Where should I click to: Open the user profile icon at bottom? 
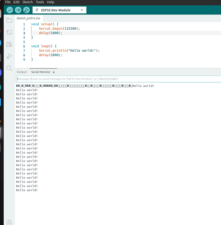point(9,222)
